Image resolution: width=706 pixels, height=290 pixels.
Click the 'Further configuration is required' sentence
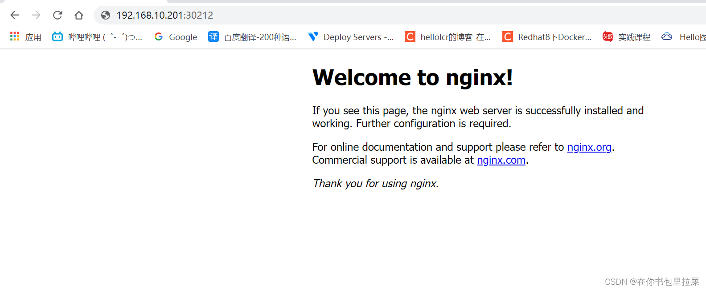[x=433, y=124]
